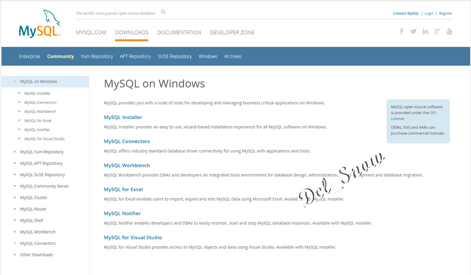The width and height of the screenshot is (471, 275).
Task: Open Archives in the blue bar
Action: (x=233, y=56)
